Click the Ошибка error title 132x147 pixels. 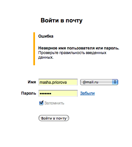pyautogui.click(x=46, y=36)
